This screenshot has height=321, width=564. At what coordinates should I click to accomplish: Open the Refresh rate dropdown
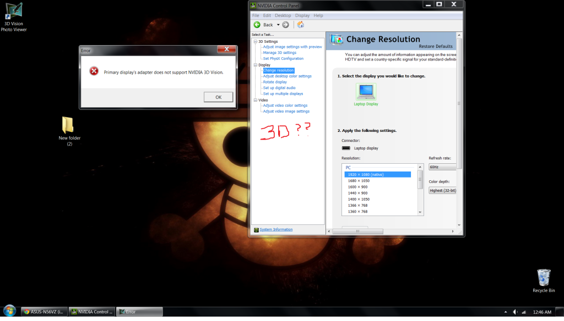pos(442,167)
